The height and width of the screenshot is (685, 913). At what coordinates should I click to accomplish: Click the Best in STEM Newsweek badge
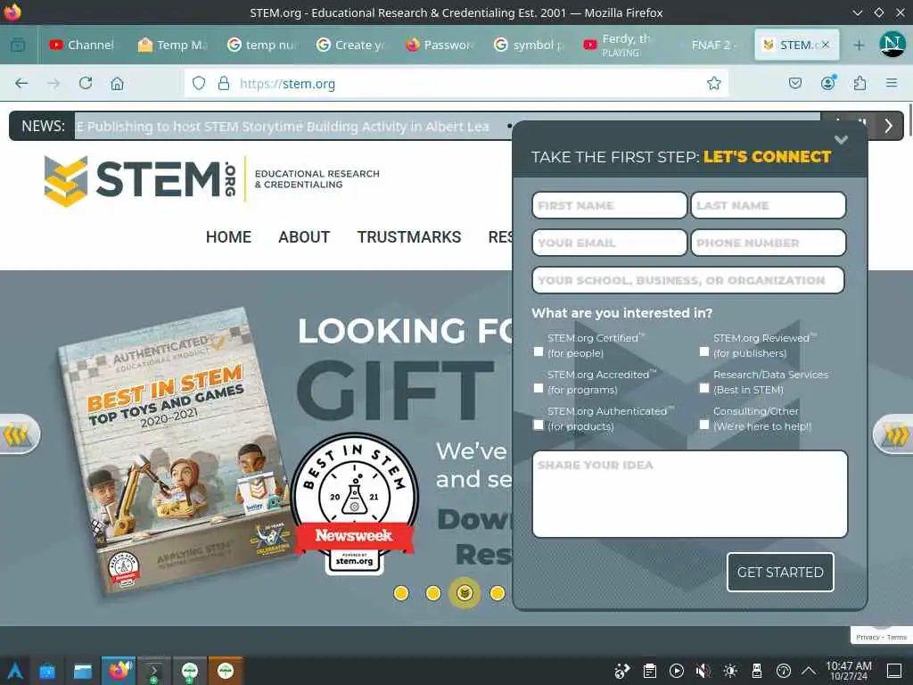coord(354,503)
